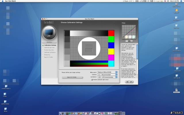Select the orange drive icon on the desktop
The image size is (184, 115).
(x=176, y=11)
